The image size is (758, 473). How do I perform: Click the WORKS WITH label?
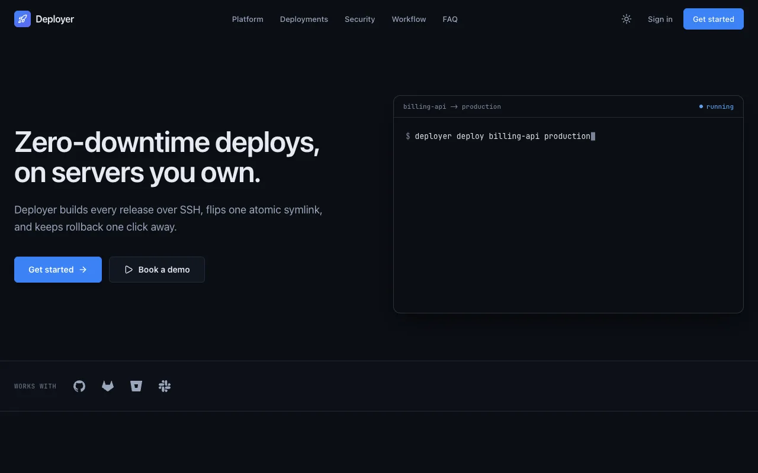35,386
